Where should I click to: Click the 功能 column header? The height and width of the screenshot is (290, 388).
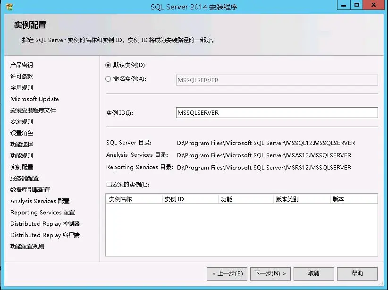246,199
